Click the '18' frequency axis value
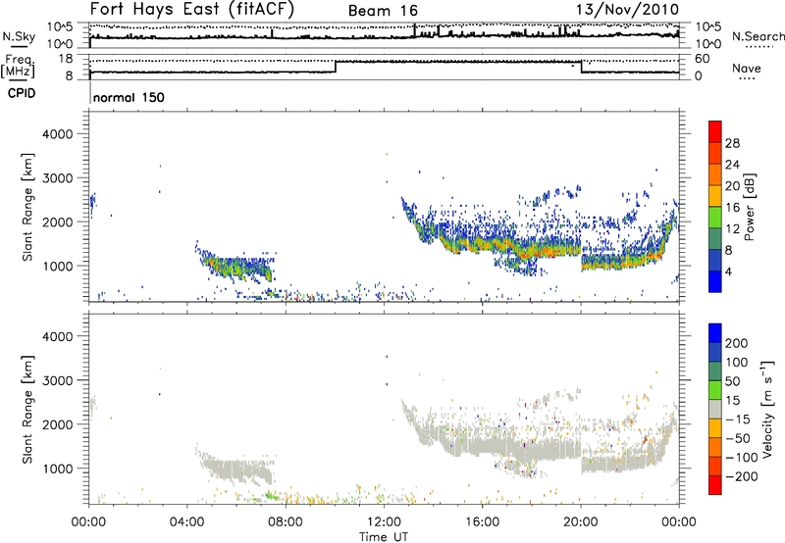This screenshot has width=785, height=543. click(66, 59)
